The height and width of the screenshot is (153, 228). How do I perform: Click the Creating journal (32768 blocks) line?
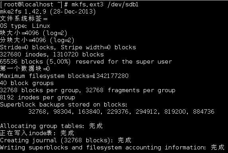(66, 140)
